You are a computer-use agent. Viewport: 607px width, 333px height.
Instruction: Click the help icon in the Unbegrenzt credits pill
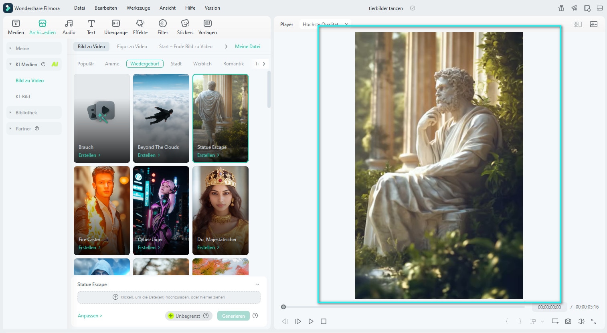(x=206, y=315)
